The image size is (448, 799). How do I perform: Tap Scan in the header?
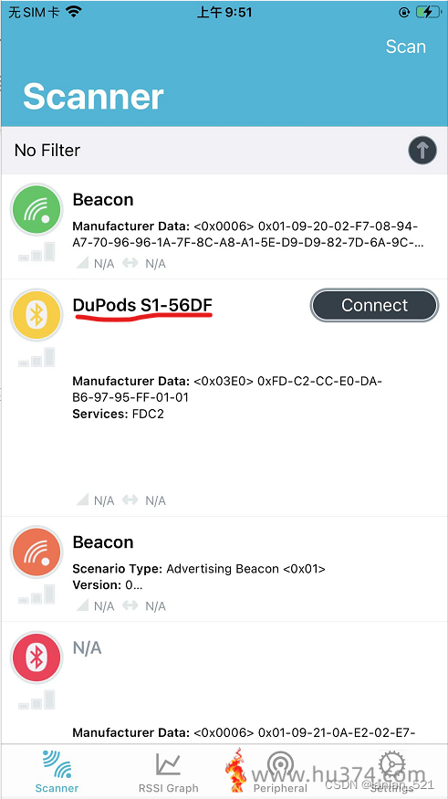pos(405,47)
